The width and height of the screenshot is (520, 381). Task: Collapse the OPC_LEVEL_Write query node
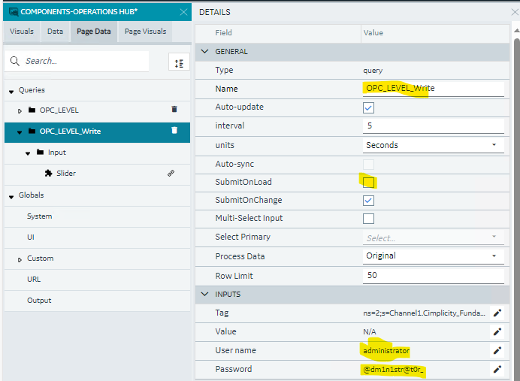[20, 132]
